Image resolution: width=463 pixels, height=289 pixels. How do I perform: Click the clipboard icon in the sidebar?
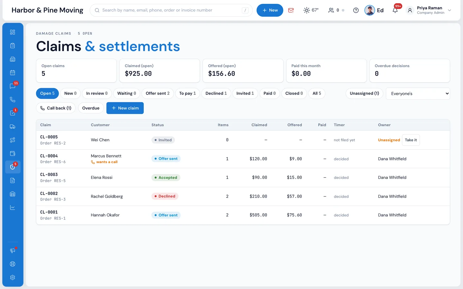click(13, 46)
